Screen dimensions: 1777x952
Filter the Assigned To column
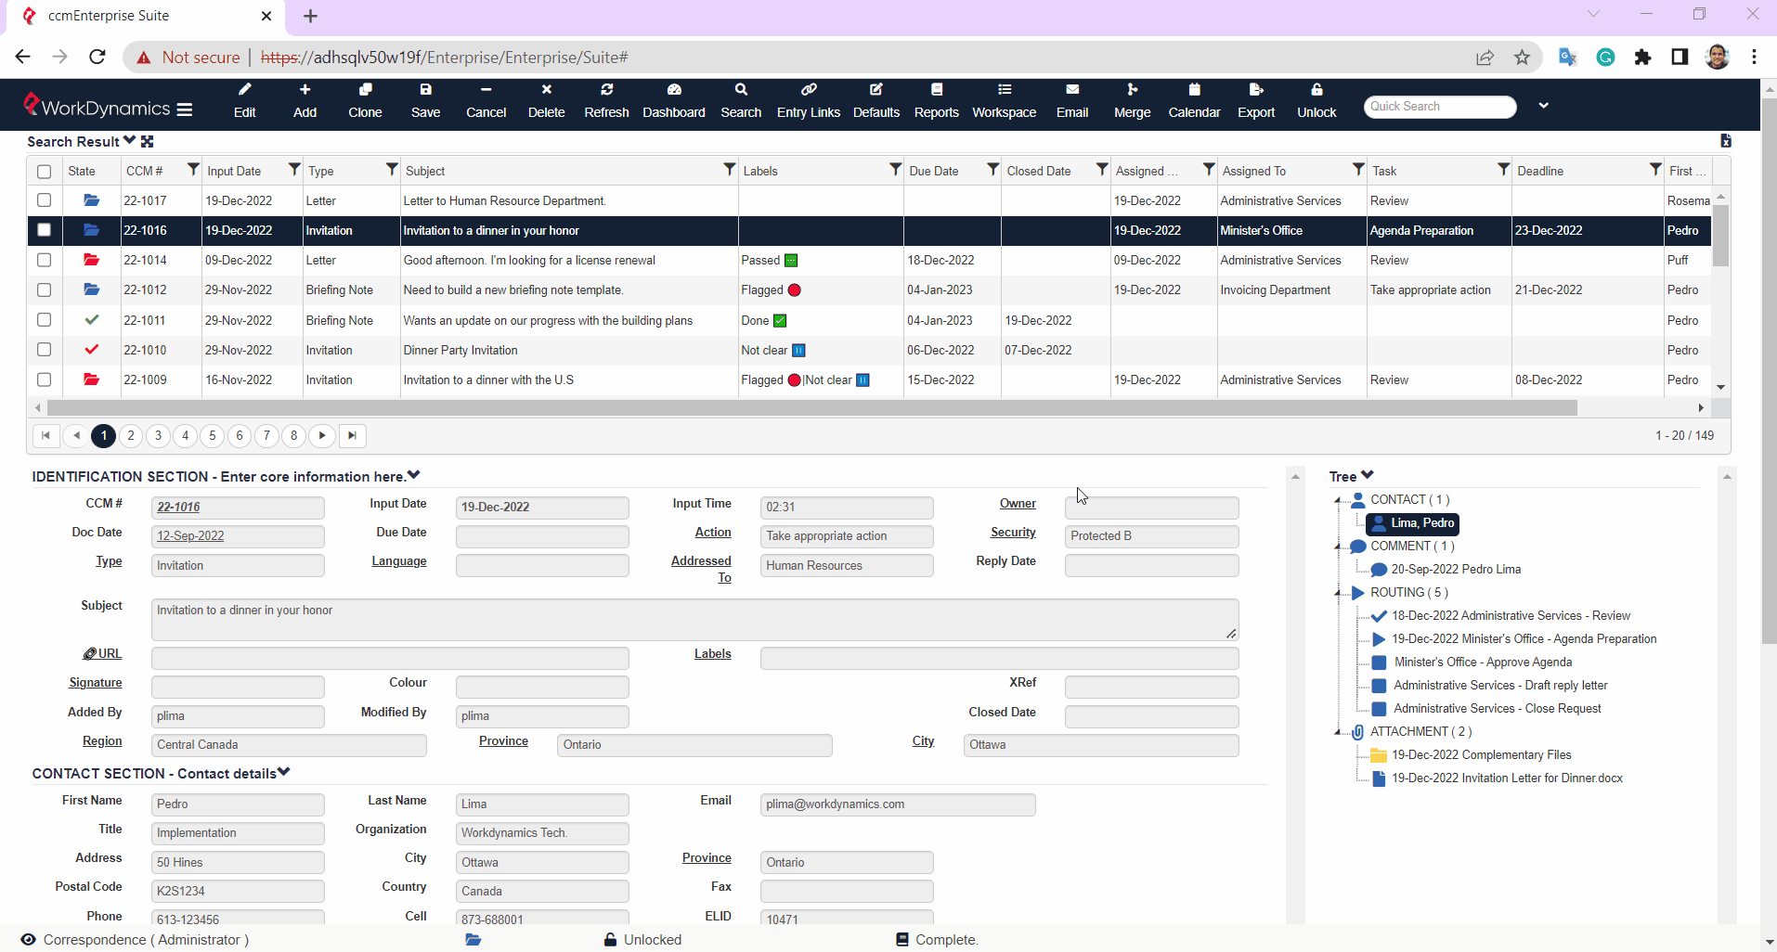pyautogui.click(x=1358, y=169)
